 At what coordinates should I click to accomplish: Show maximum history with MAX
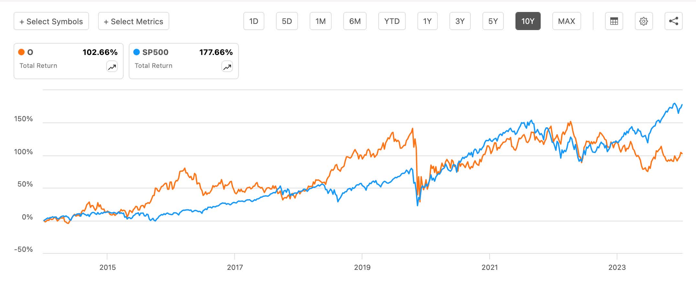[567, 21]
